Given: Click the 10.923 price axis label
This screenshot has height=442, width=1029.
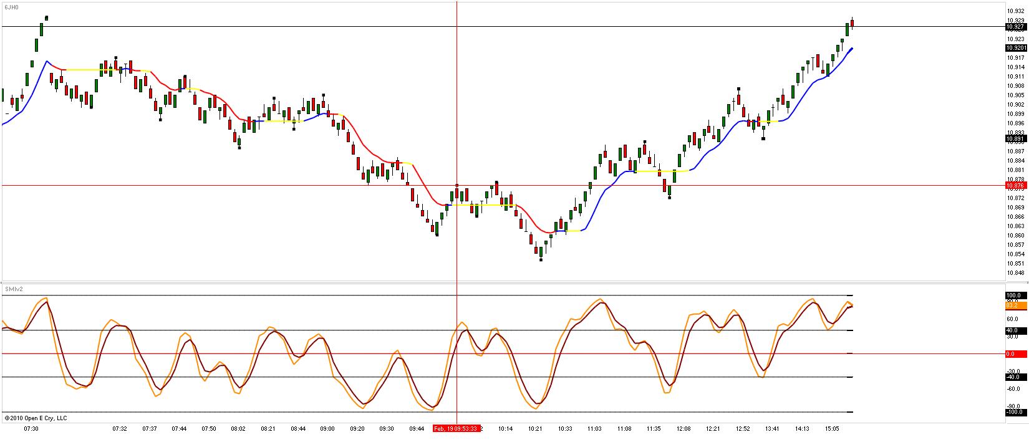Looking at the screenshot, I should tap(1015, 39).
